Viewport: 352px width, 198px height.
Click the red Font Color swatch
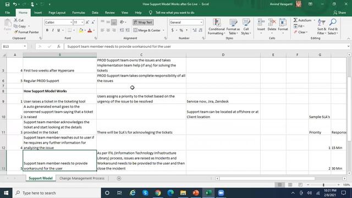90,30
